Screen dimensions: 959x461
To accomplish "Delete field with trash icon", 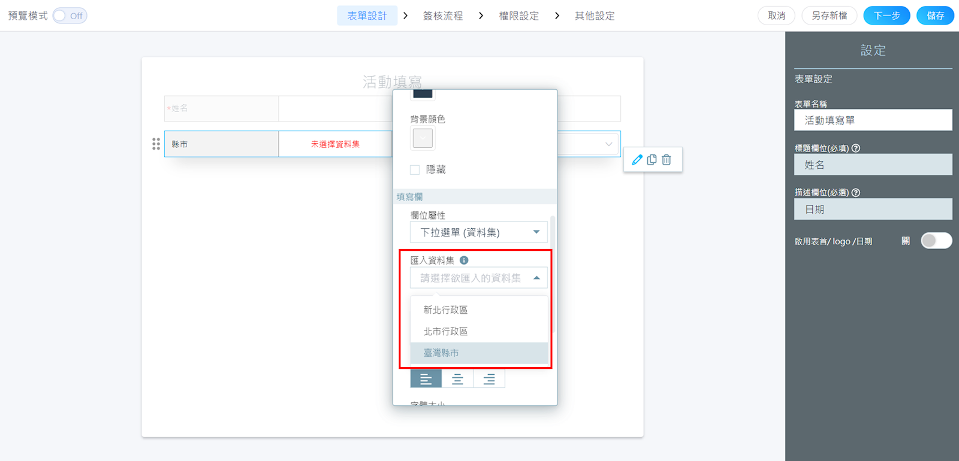I will 667,160.
